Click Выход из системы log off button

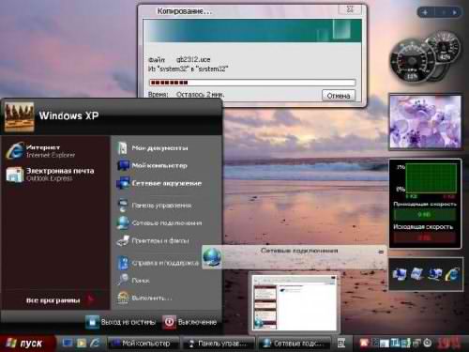coord(120,322)
